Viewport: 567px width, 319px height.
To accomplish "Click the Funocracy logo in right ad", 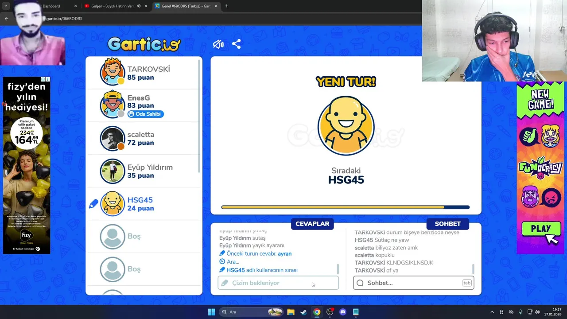I will (x=540, y=168).
